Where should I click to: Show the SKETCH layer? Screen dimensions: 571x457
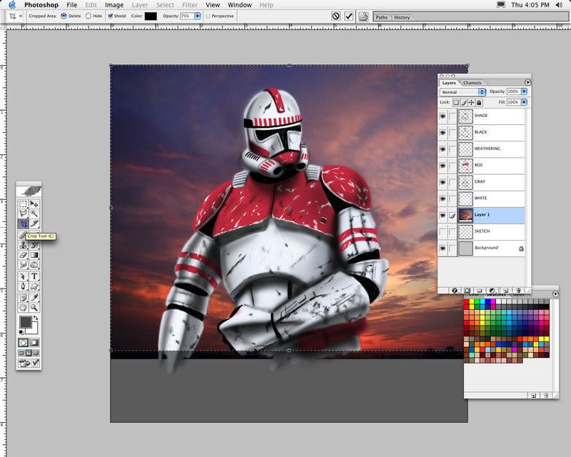(x=443, y=231)
